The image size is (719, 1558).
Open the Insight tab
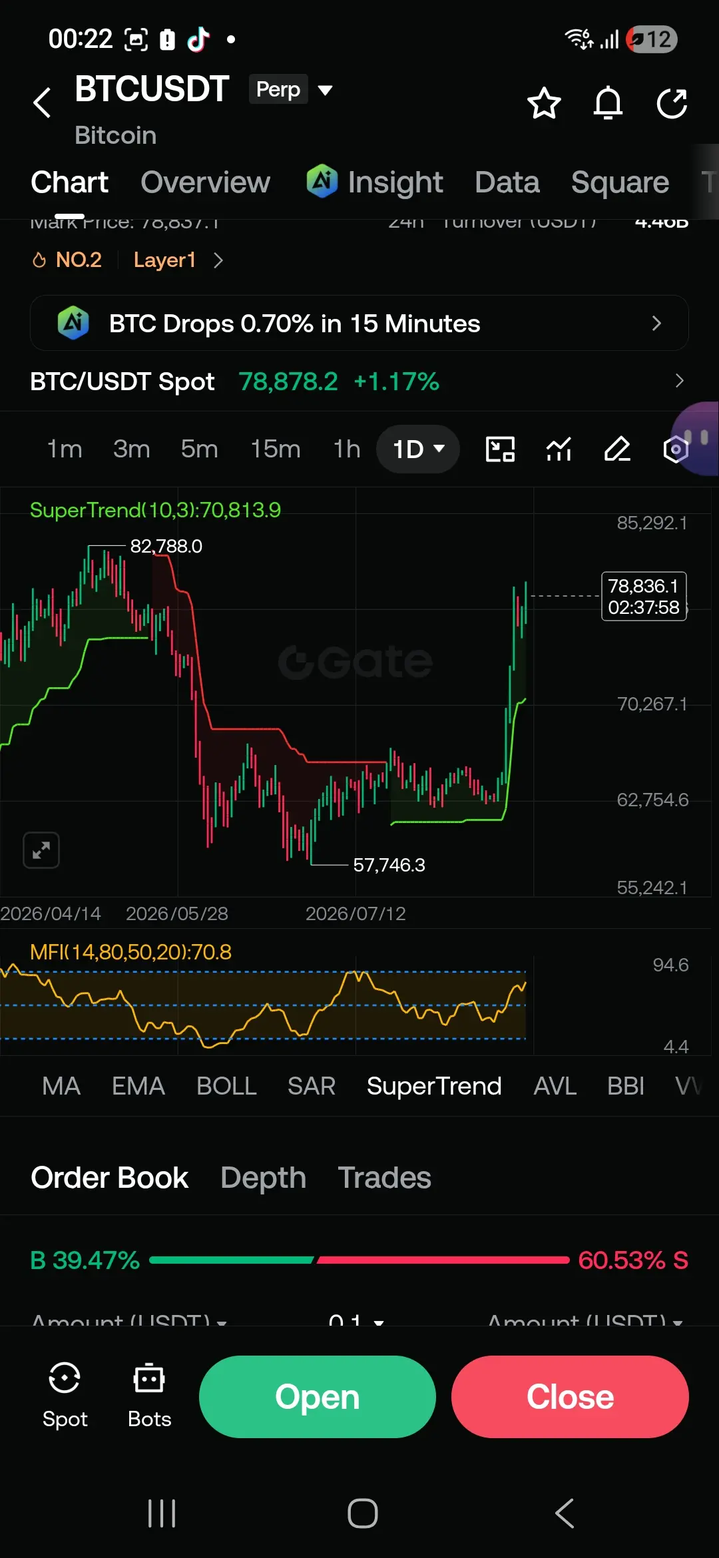pos(374,182)
